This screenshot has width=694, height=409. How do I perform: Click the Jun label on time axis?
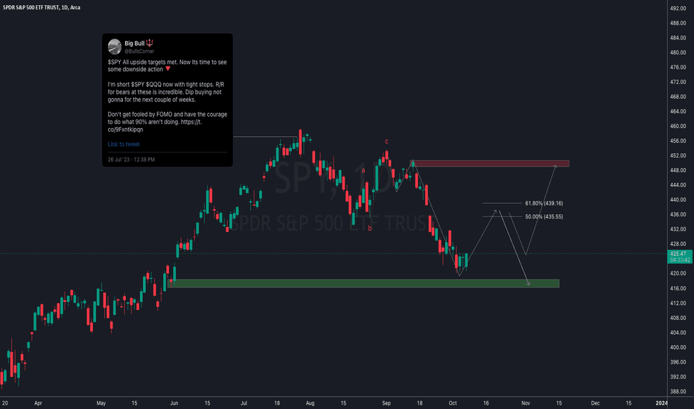[x=174, y=403]
